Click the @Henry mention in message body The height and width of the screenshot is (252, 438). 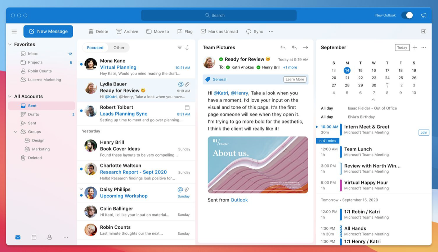pyautogui.click(x=239, y=93)
